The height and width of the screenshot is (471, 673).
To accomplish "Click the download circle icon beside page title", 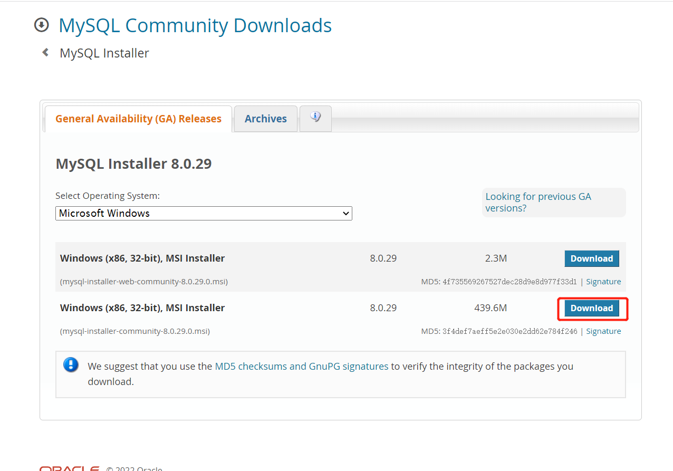I will click(41, 25).
